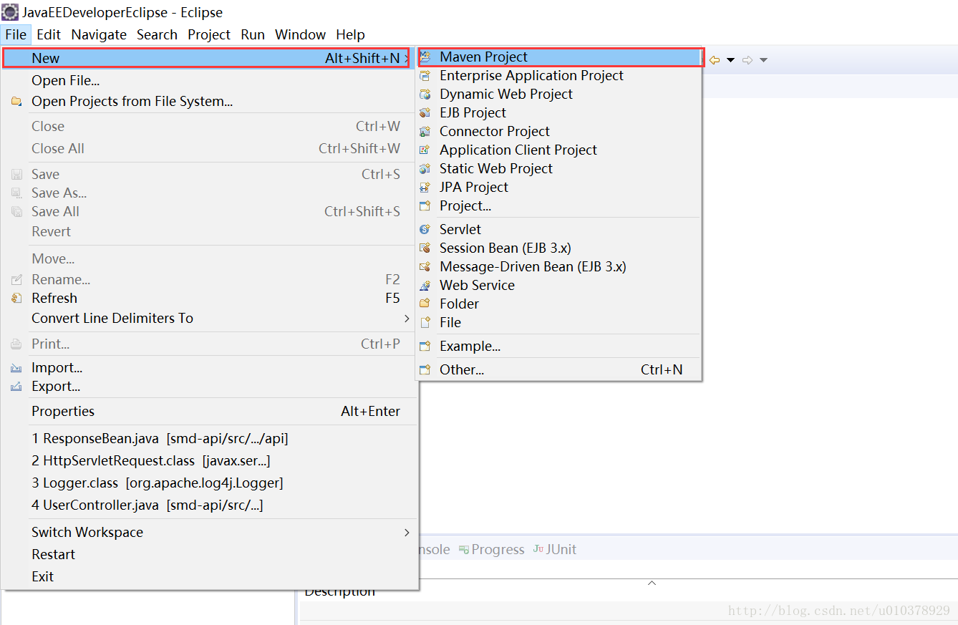The width and height of the screenshot is (958, 625).
Task: Expand Convert Line Delimiters To submenu
Action: click(x=407, y=319)
